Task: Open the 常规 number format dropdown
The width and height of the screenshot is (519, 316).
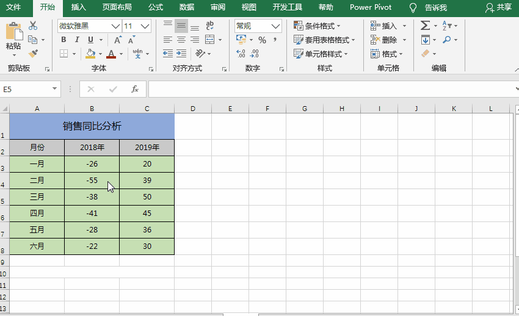Action: (275, 26)
